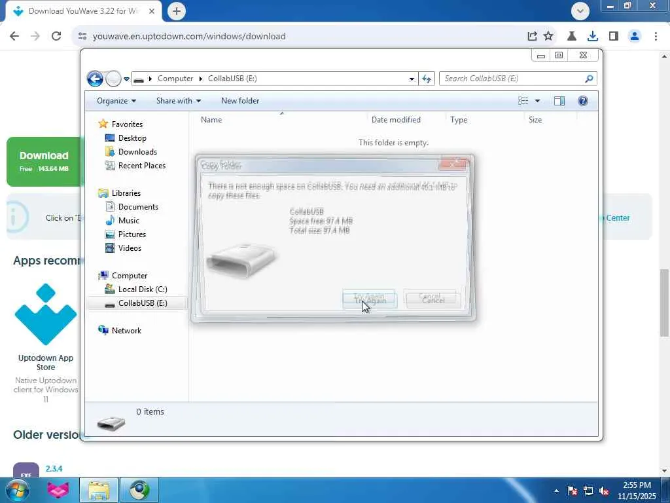Open Explorer help question mark icon
The image size is (670, 503).
[582, 101]
